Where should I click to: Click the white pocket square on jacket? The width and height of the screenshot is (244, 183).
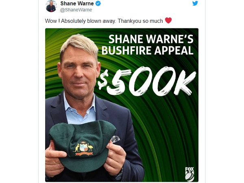coord(115,139)
